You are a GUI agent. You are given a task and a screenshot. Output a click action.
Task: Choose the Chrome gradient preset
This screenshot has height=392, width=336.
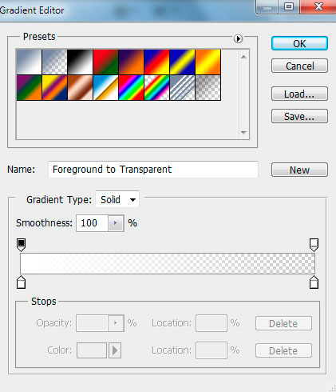pos(105,88)
